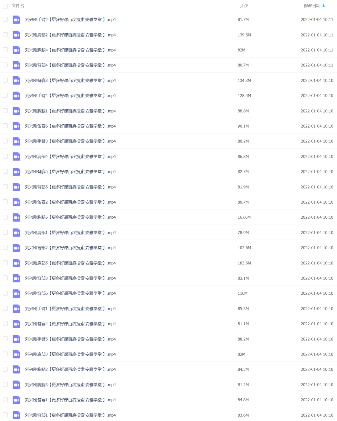Sort the list by 大小 column header

point(244,6)
